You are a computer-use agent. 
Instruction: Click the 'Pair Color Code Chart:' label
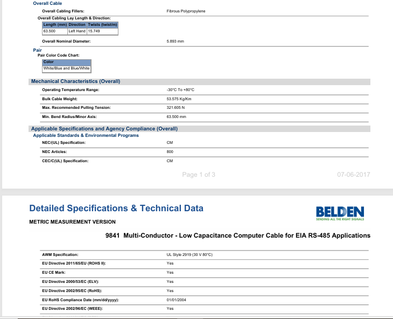point(58,55)
